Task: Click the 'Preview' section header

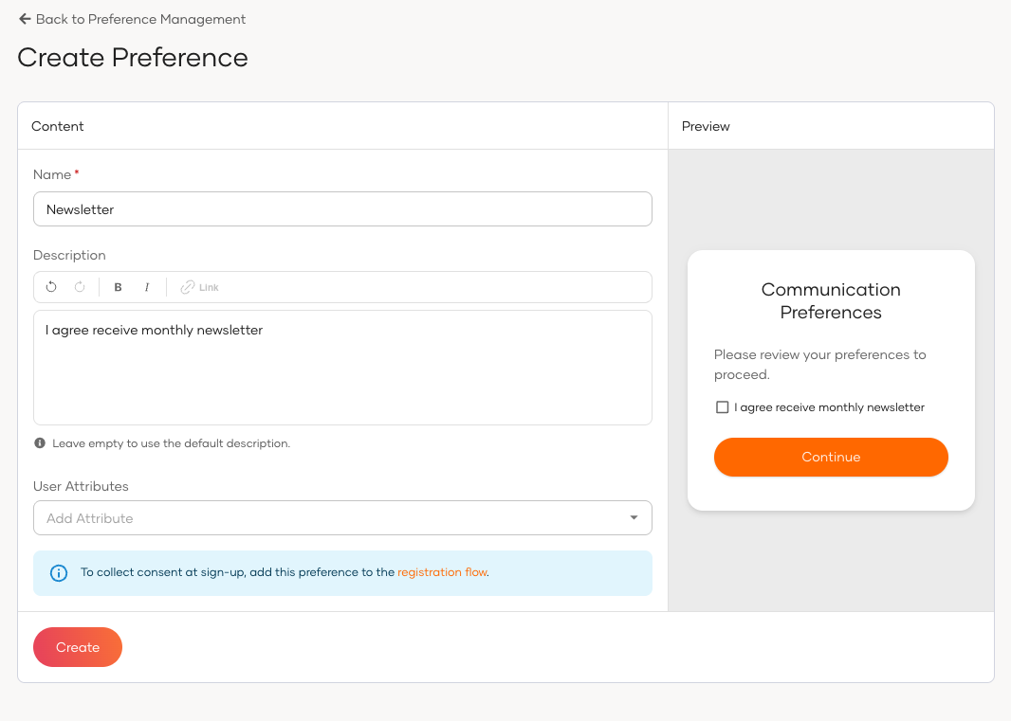Action: (x=706, y=126)
